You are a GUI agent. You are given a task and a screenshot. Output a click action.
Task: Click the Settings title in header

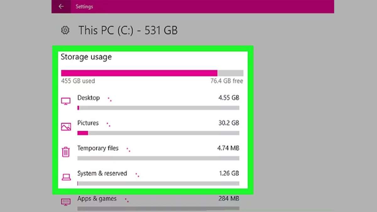(84, 7)
